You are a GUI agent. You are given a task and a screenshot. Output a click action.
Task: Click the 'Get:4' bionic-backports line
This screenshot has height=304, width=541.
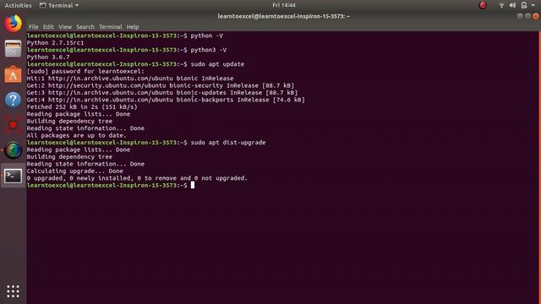coord(166,100)
